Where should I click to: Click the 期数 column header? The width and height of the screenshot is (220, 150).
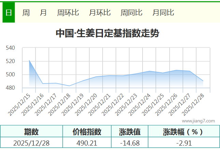(x=31, y=132)
